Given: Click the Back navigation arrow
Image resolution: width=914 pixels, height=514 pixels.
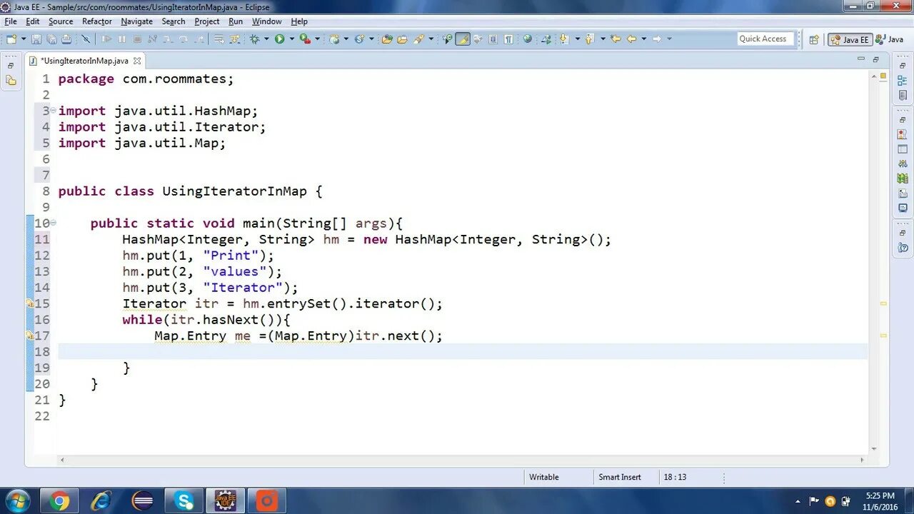Looking at the screenshot, I should (x=631, y=39).
